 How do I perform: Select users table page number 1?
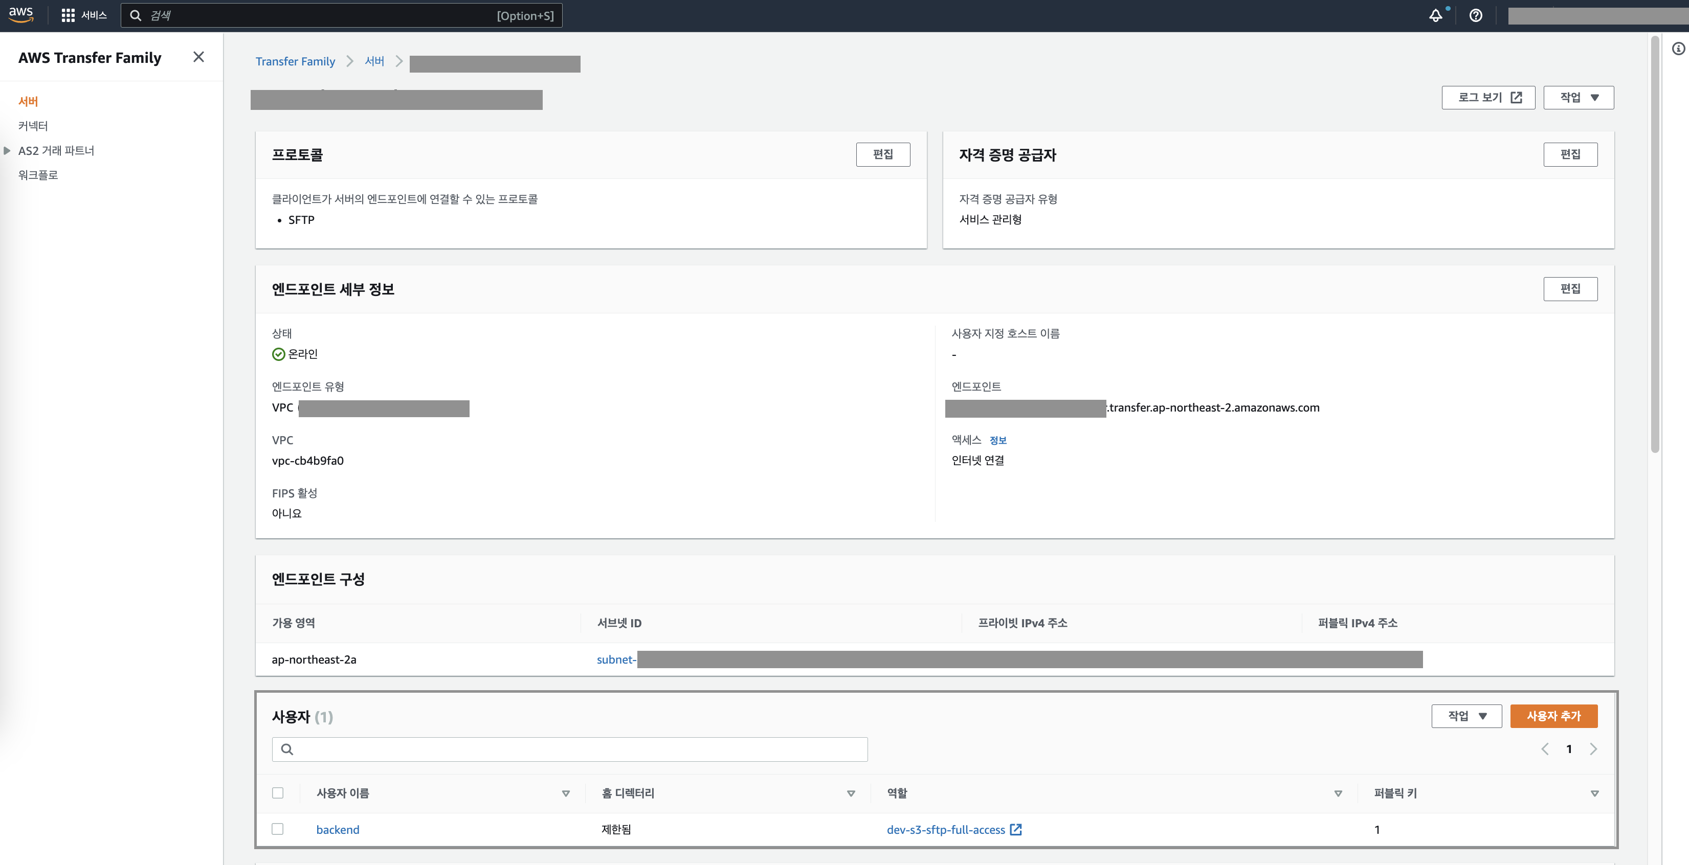pos(1569,749)
